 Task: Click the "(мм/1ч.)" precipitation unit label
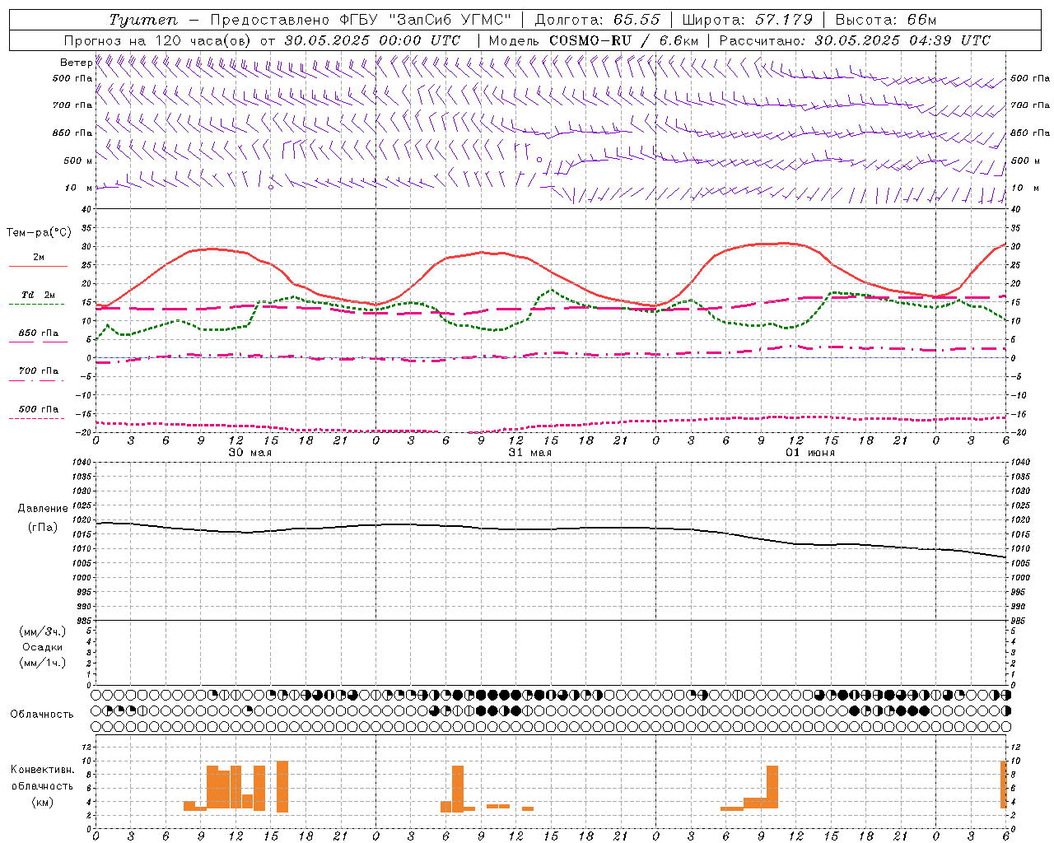point(43,663)
